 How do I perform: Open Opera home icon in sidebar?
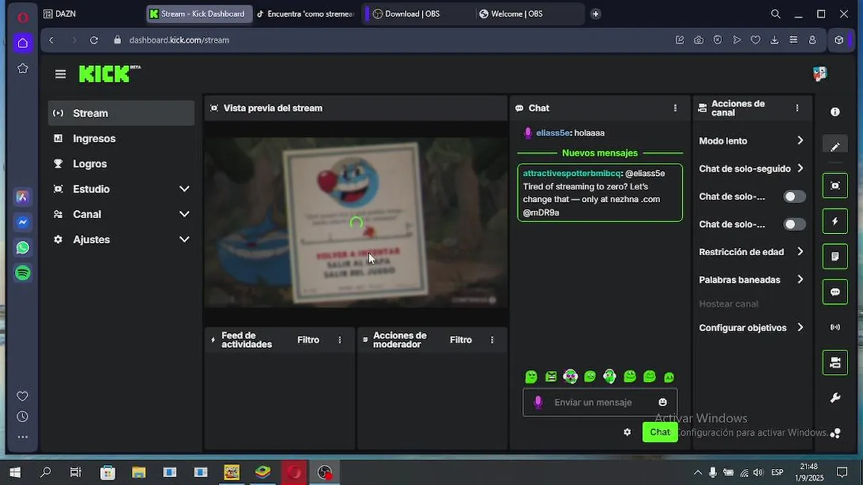(23, 42)
